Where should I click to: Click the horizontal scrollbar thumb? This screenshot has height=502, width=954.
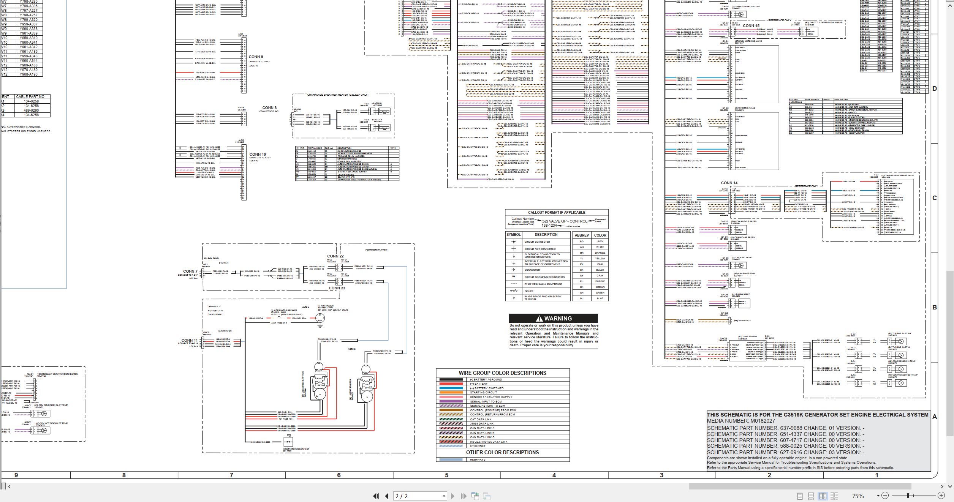pyautogui.click(x=800, y=486)
